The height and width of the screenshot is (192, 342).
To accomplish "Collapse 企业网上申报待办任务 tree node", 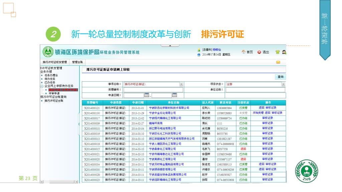I will (42, 86).
